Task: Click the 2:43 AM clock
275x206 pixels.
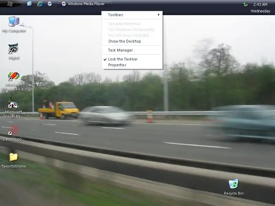Action: [260, 4]
